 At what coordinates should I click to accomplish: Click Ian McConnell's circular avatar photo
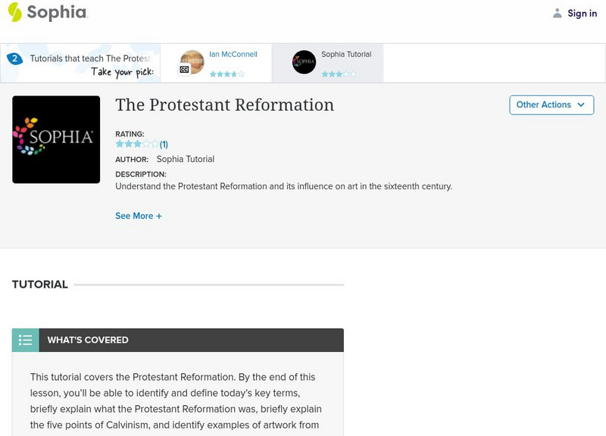click(192, 61)
